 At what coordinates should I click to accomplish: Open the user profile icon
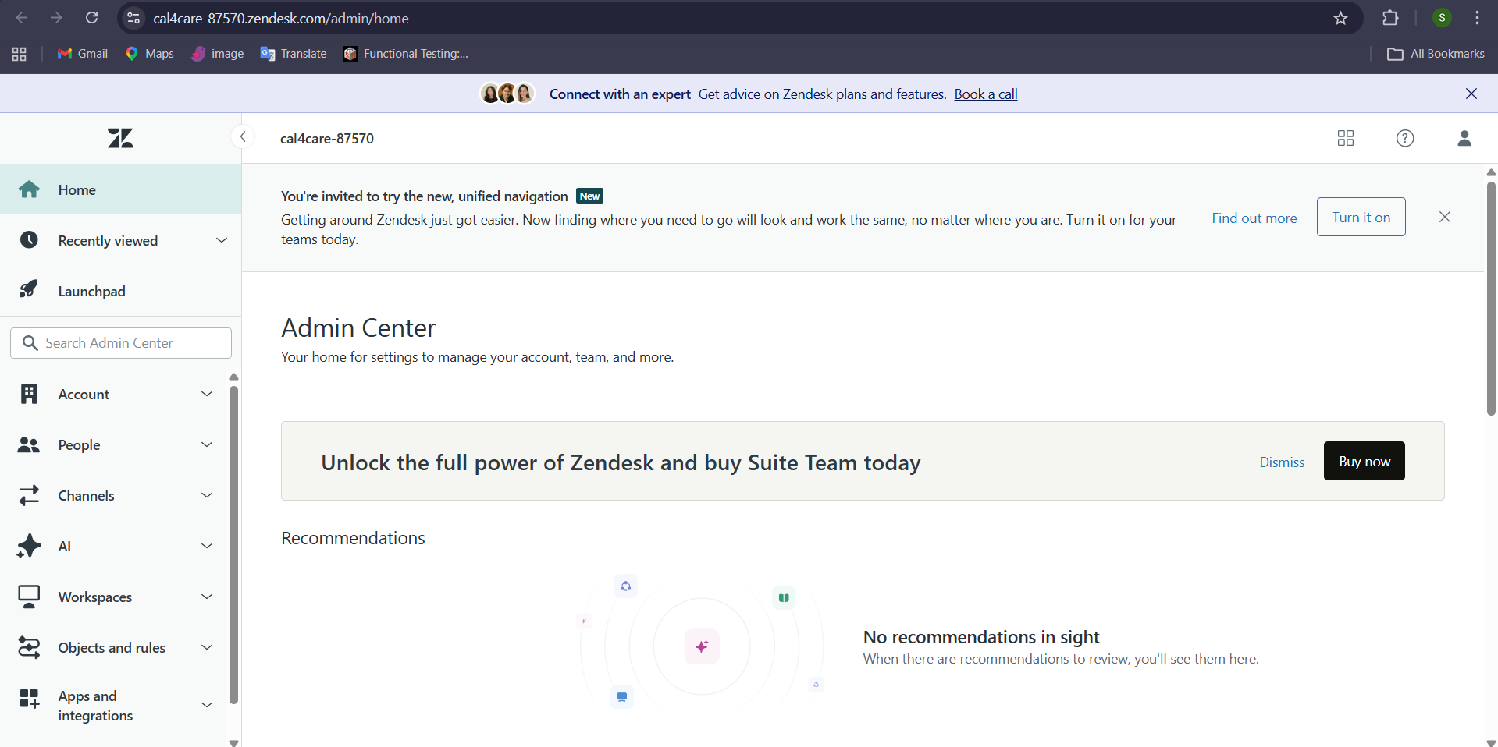(1464, 138)
